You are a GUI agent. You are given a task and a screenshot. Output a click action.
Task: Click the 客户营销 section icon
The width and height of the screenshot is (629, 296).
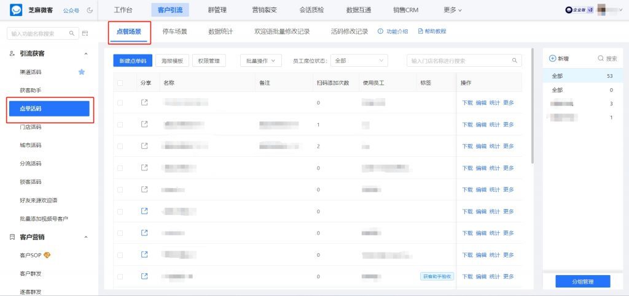click(12, 237)
